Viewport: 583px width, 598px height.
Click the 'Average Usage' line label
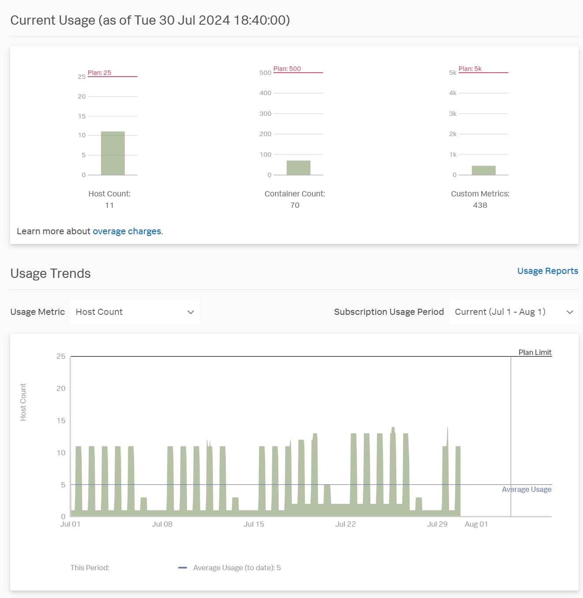[x=527, y=489]
